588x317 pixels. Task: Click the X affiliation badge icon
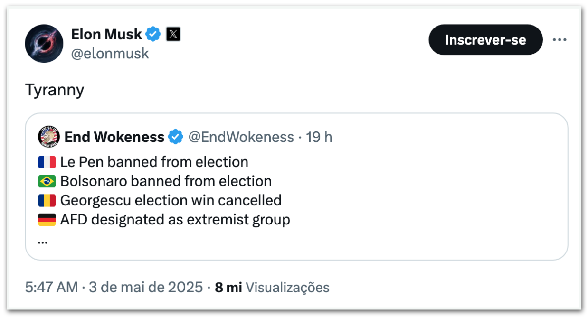tap(173, 34)
